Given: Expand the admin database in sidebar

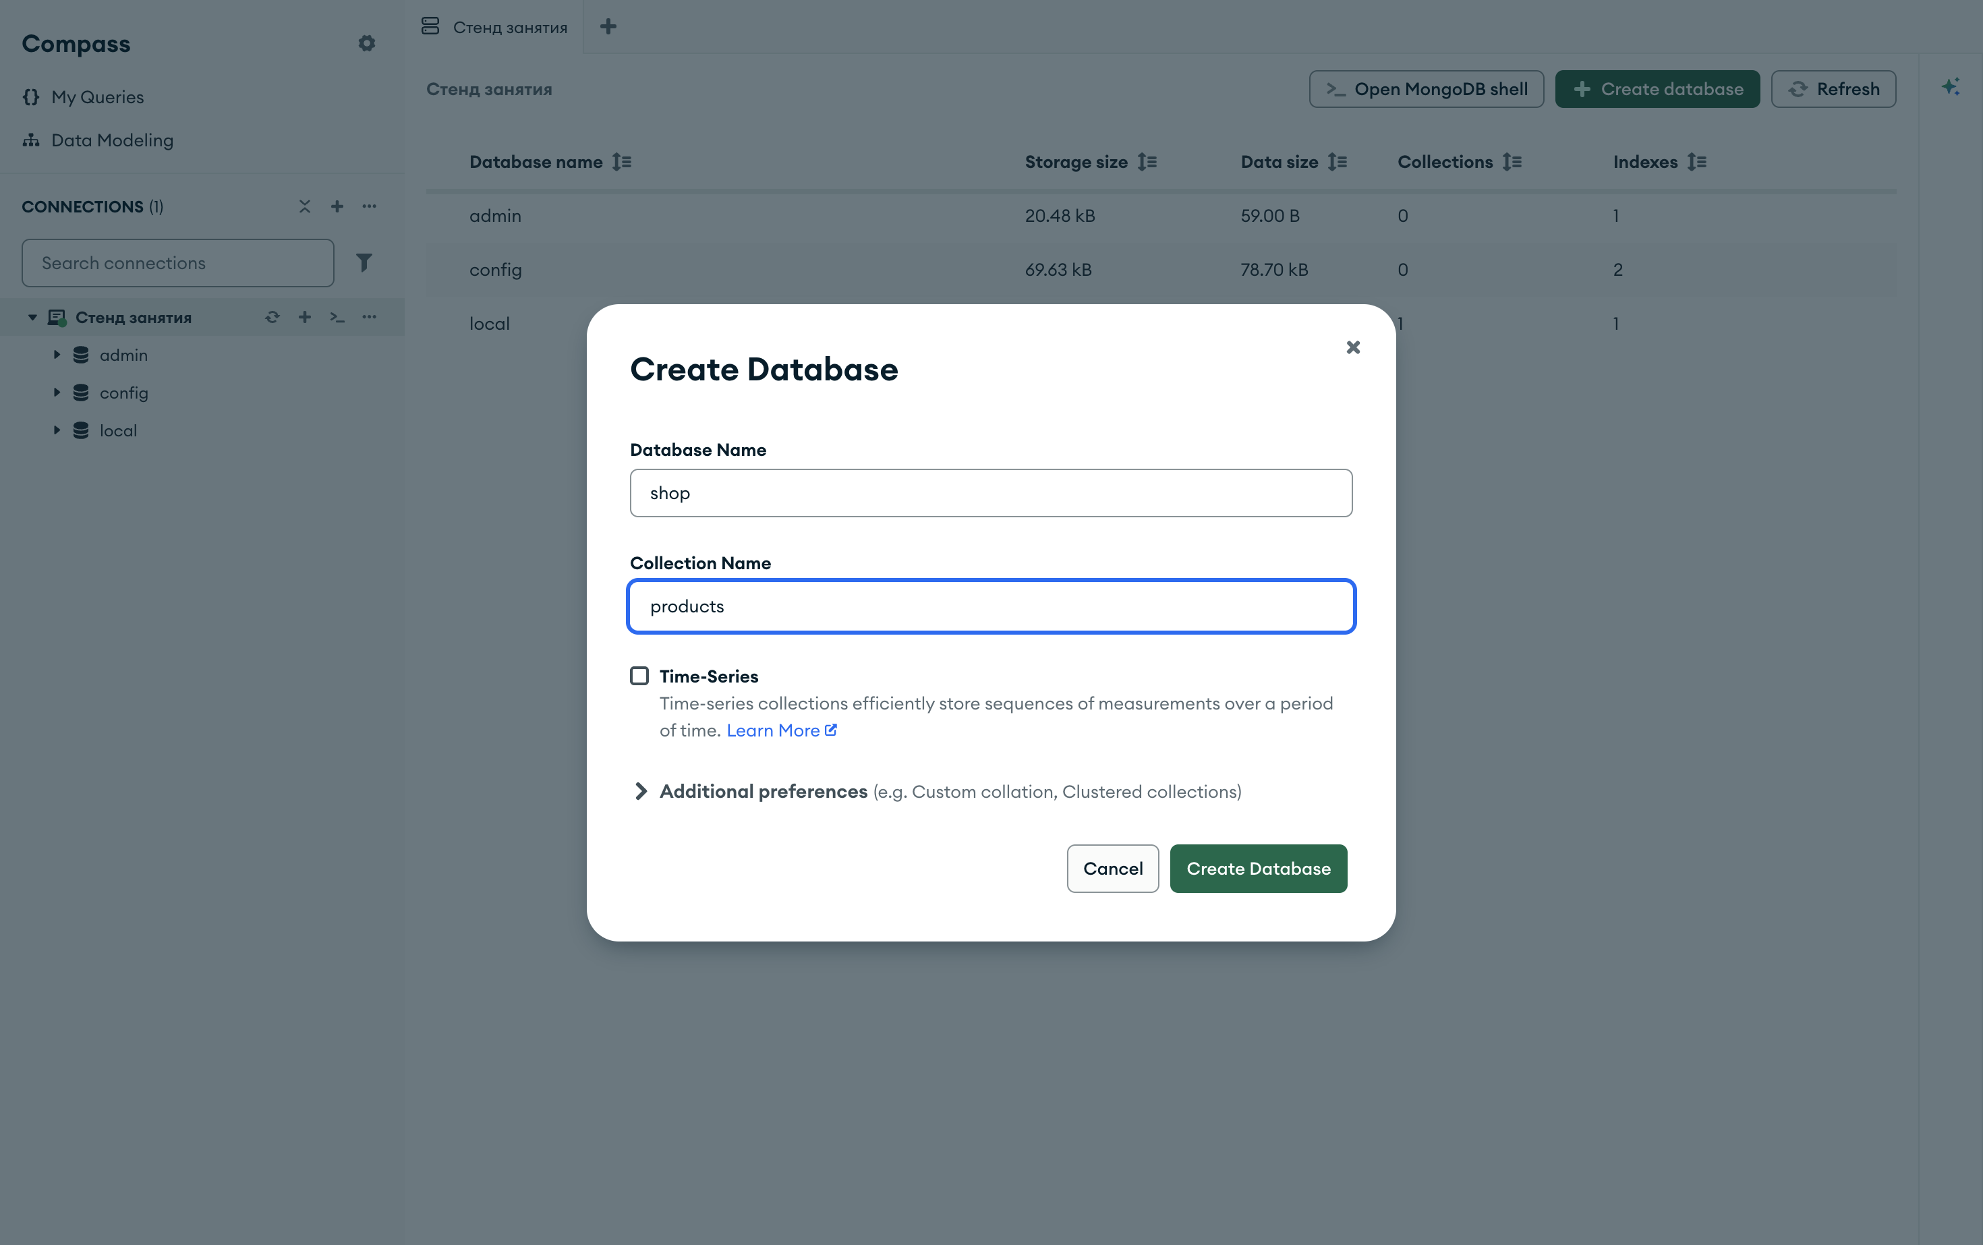Looking at the screenshot, I should (57, 355).
